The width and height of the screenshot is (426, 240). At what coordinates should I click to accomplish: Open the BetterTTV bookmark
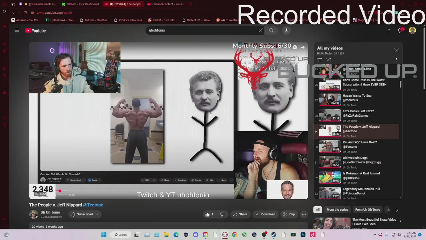197,20
